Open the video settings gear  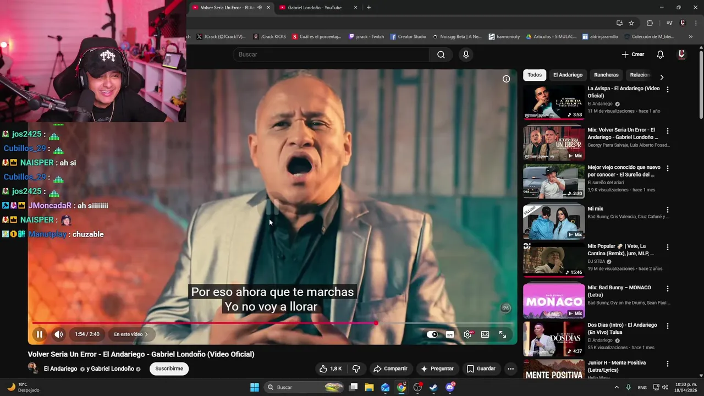click(468, 334)
